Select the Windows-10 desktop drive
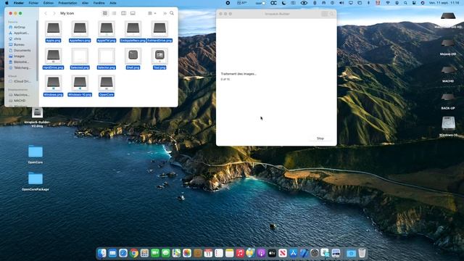The width and height of the screenshot is (464, 261). pyautogui.click(x=448, y=124)
